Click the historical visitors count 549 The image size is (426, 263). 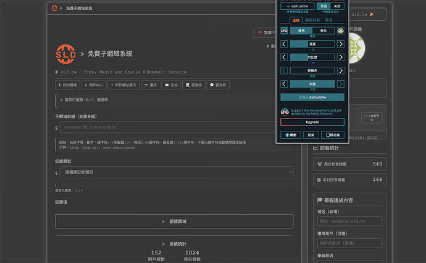click(377, 164)
